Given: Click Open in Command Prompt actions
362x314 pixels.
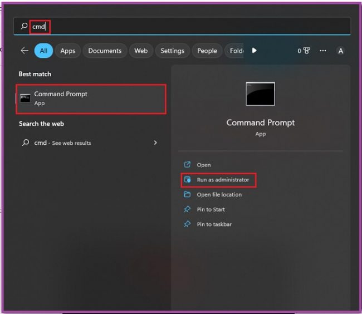Looking at the screenshot, I should 204,165.
